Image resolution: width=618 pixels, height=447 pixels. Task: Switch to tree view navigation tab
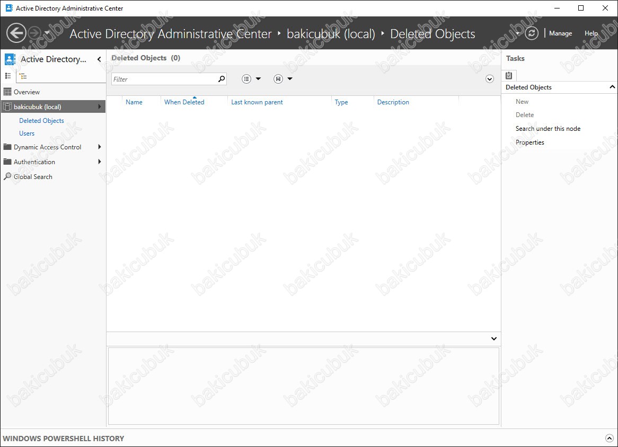pos(23,76)
